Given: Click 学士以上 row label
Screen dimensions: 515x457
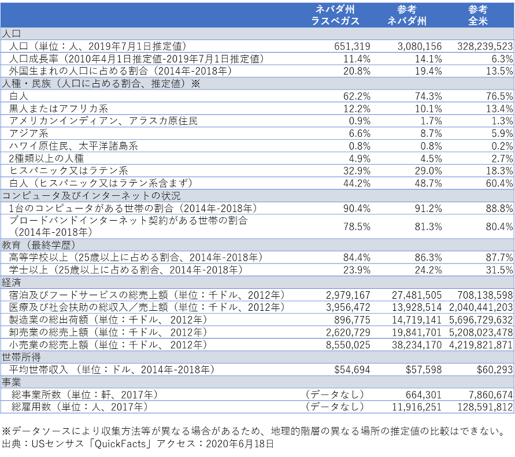Looking at the screenshot, I should (126, 270).
